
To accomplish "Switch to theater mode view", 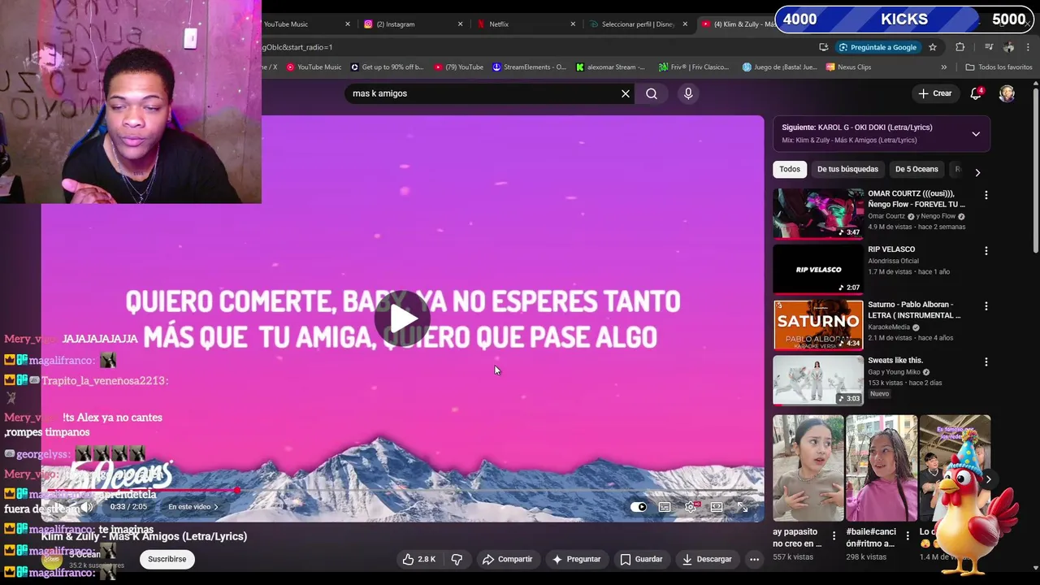I will (717, 507).
